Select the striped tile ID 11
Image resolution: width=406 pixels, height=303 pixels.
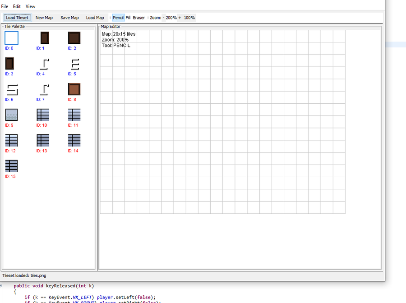point(74,115)
